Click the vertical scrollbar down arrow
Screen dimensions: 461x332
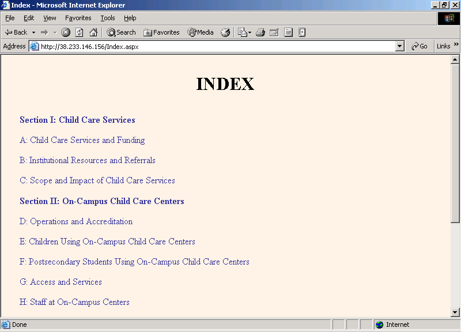pyautogui.click(x=455, y=312)
